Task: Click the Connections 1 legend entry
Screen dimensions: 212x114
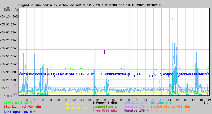Action: point(104,107)
